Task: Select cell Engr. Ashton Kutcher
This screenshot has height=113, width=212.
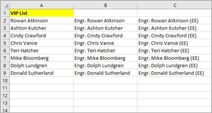Action: coord(105,28)
